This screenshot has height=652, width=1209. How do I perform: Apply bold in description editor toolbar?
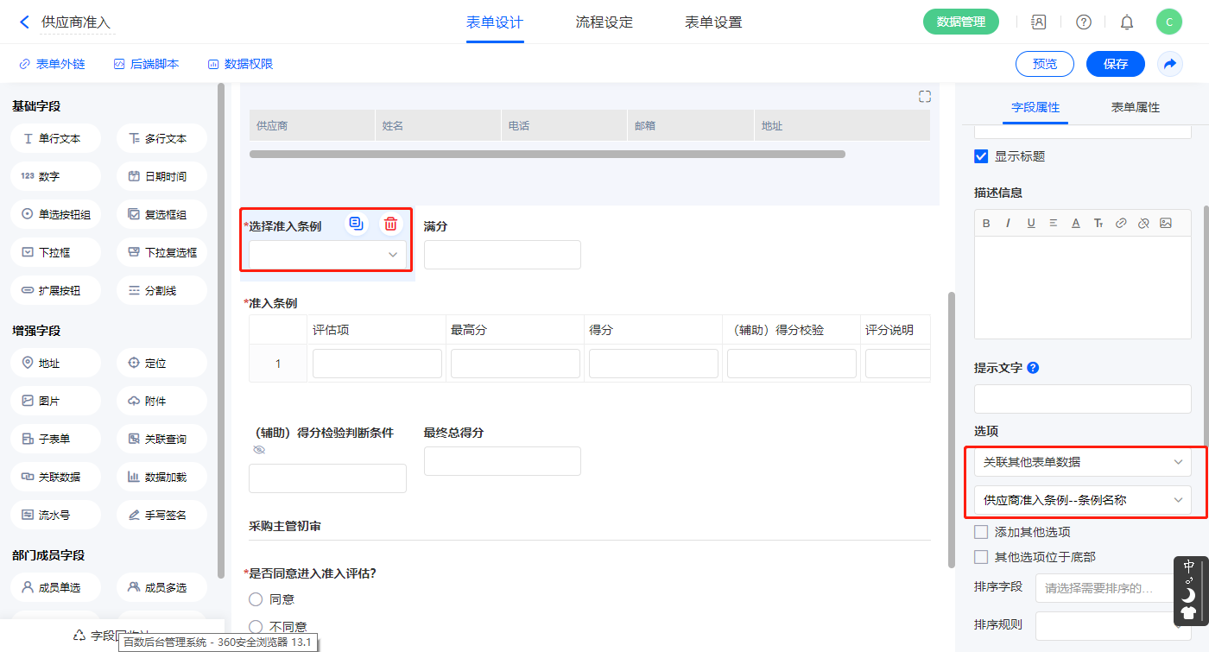pyautogui.click(x=986, y=223)
